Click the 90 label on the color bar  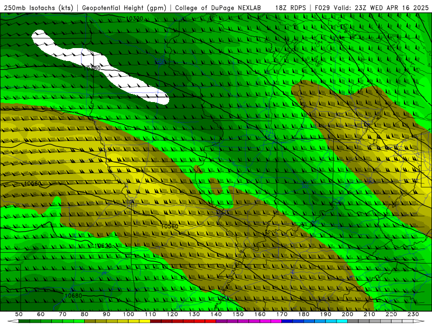click(x=106, y=314)
